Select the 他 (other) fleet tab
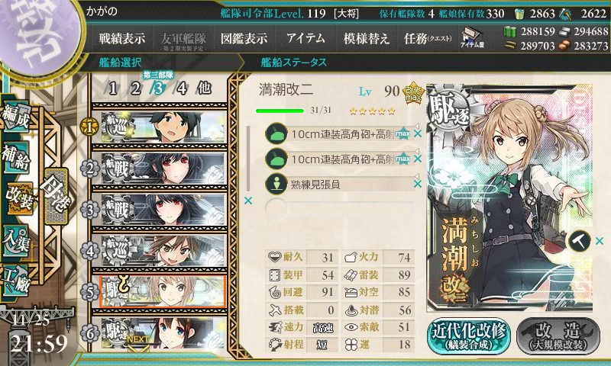The width and height of the screenshot is (611, 366). 204,88
